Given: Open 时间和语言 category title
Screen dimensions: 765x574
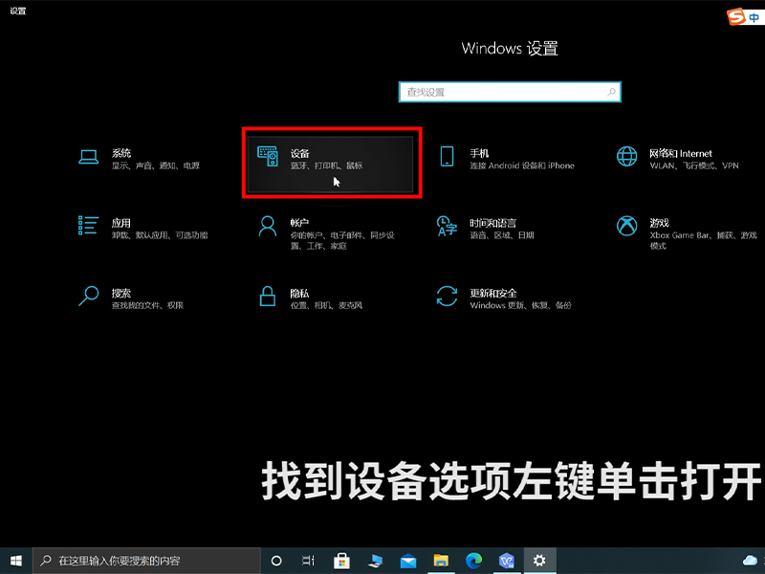Looking at the screenshot, I should 492,223.
